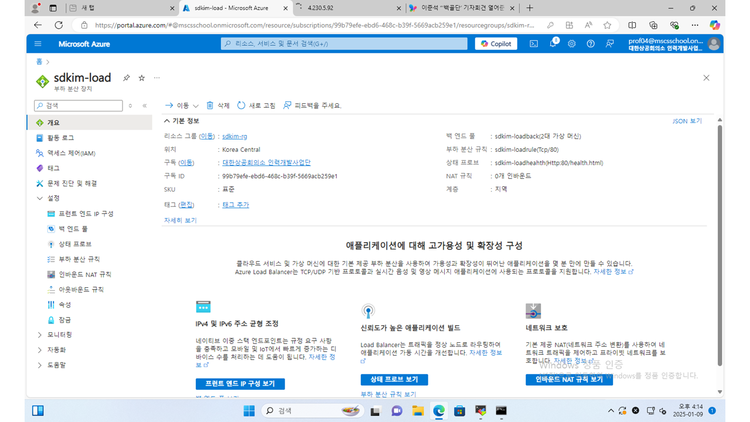The height and width of the screenshot is (422, 750).
Task: Collapse the left resource menu with the double chevron
Action: [145, 106]
